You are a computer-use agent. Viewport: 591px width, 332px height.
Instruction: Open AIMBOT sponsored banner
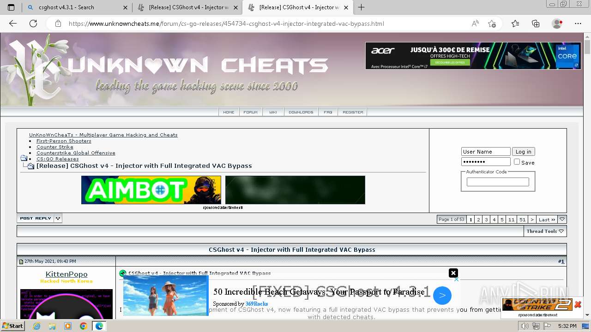point(151,190)
